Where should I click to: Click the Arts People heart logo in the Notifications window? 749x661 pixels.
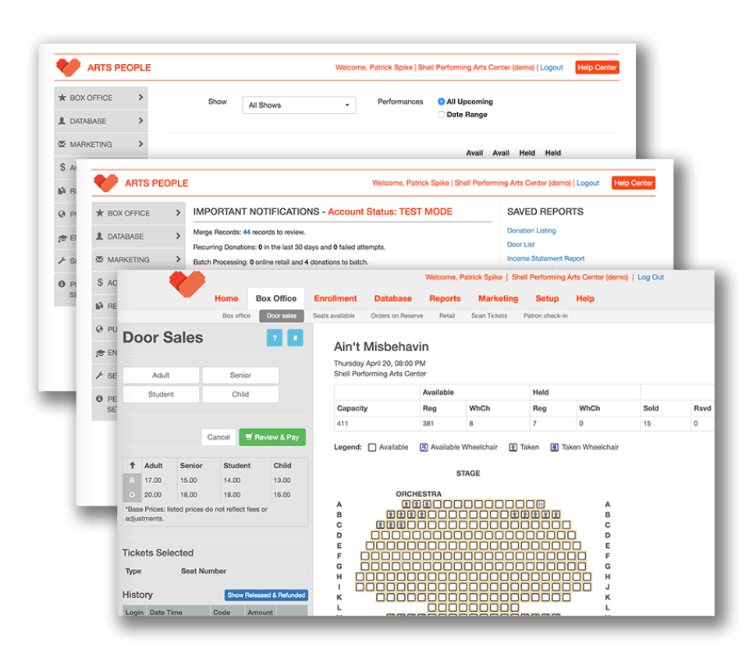tap(106, 183)
